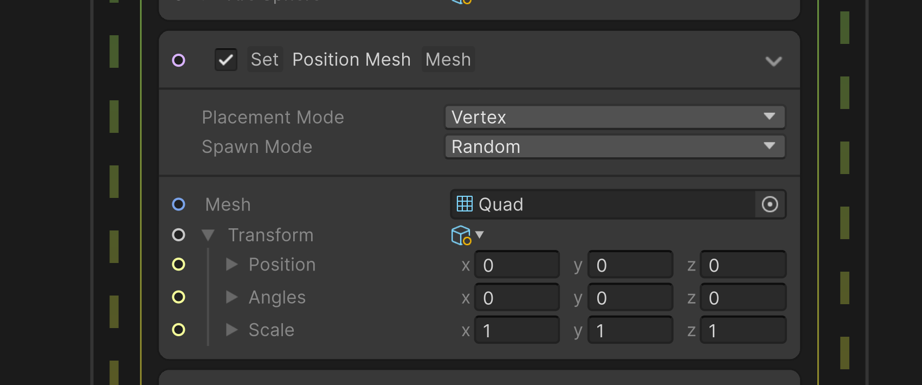Disable the Set Position Mesh block checkbox
The image size is (922, 385).
point(226,60)
